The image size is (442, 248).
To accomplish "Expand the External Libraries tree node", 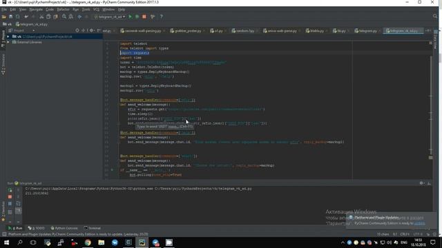I will click(x=8, y=42).
